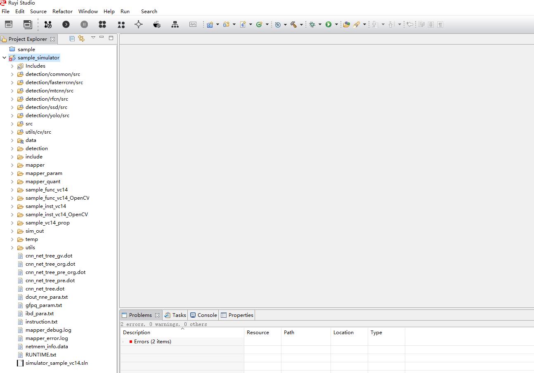The image size is (534, 373).
Task: Open the Project Explorer view menu triangle
Action: click(x=93, y=38)
